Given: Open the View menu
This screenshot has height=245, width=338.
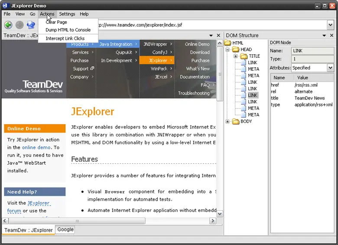Looking at the screenshot, I should [x=20, y=14].
